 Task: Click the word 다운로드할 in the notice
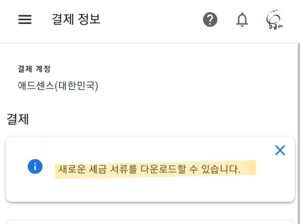click(163, 169)
